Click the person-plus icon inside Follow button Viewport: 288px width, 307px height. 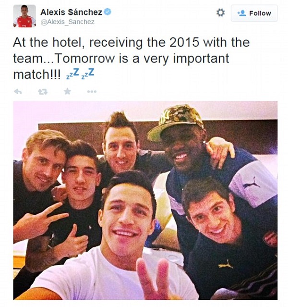click(x=241, y=13)
